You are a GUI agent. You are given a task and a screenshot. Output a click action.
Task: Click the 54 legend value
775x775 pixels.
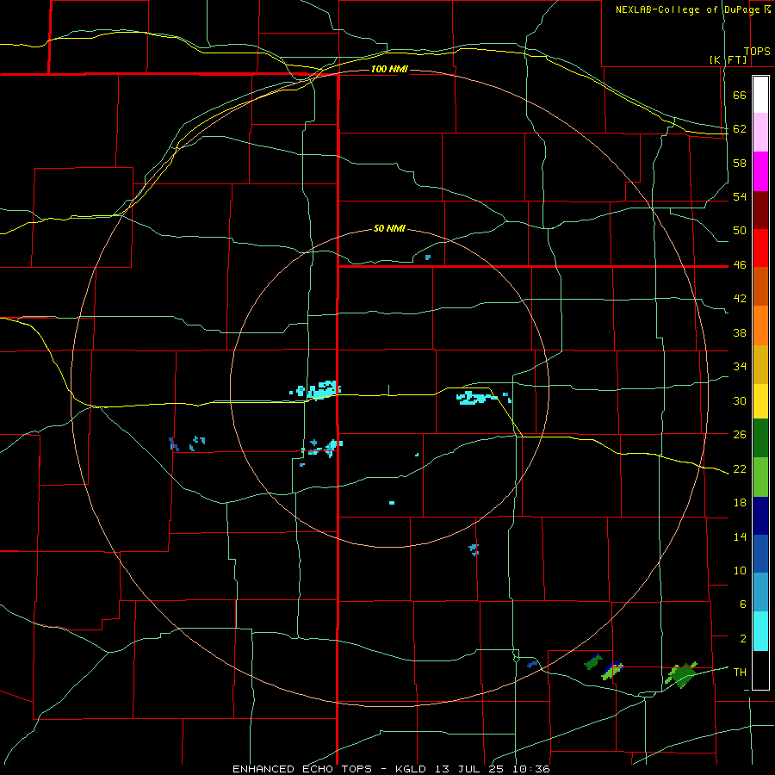click(740, 197)
